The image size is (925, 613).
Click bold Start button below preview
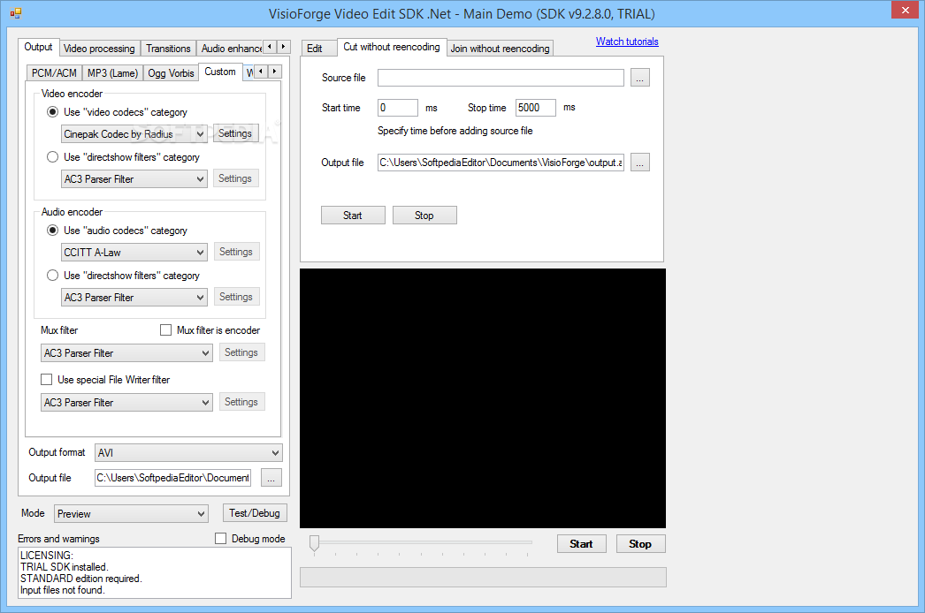[582, 543]
